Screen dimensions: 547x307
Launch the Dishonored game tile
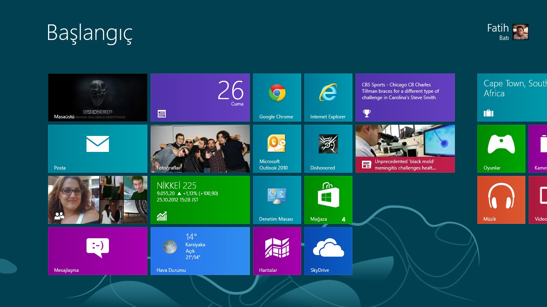click(328, 149)
